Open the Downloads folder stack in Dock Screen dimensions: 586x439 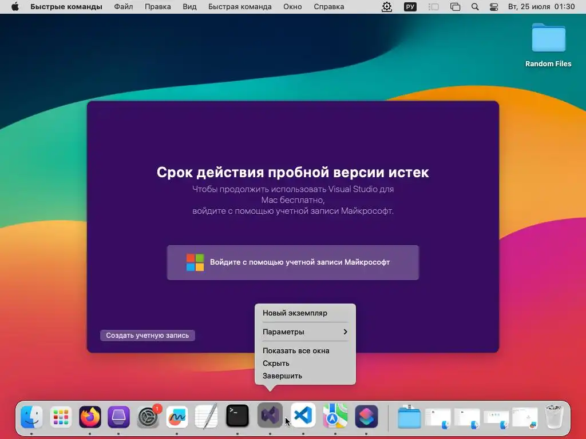pyautogui.click(x=409, y=417)
